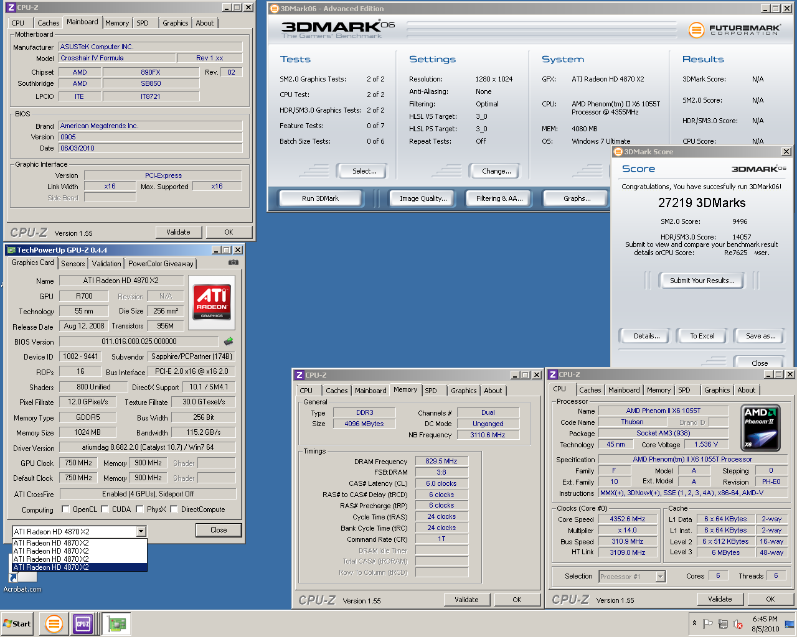The height and width of the screenshot is (637, 797).
Task: Switch to the Sensors tab in GPU-Z
Action: tap(73, 264)
